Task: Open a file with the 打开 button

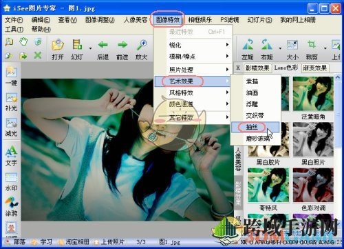Action: 58,50
